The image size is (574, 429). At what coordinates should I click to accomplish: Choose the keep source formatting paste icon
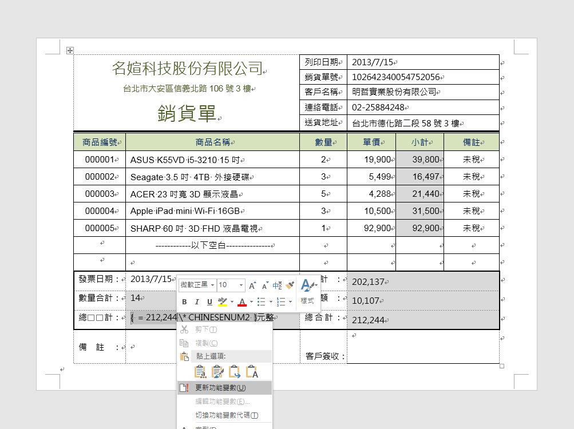[200, 372]
